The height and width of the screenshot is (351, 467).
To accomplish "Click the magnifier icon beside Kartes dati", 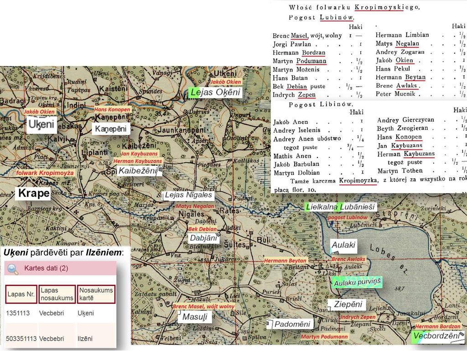I will (12, 269).
